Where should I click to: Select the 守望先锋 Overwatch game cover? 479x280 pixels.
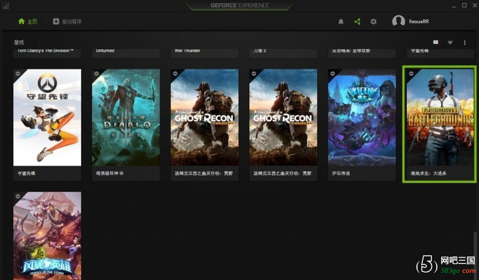pyautogui.click(x=47, y=117)
